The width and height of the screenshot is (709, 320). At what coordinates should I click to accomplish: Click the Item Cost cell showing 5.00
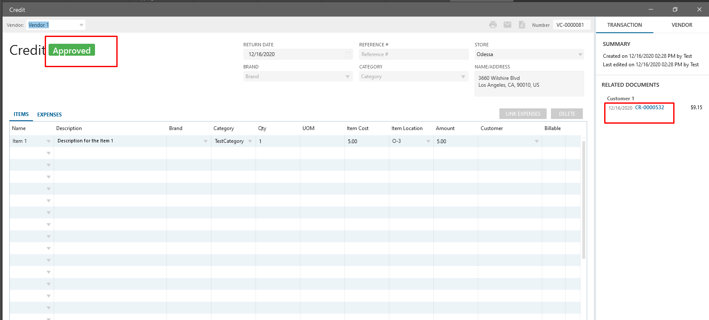point(366,141)
